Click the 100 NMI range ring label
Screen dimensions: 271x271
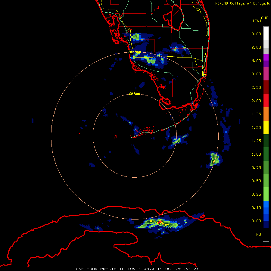[135, 52]
